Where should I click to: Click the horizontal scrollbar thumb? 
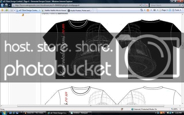91,106
